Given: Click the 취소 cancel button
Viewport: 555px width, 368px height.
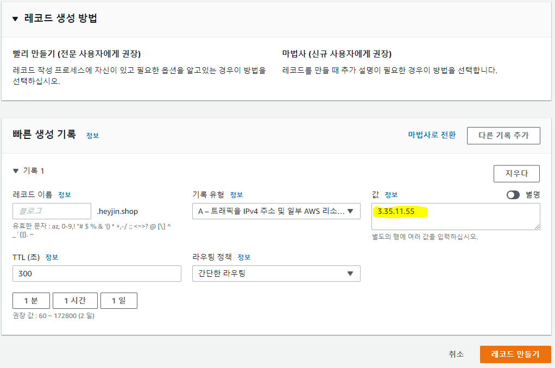Looking at the screenshot, I should click(x=456, y=354).
